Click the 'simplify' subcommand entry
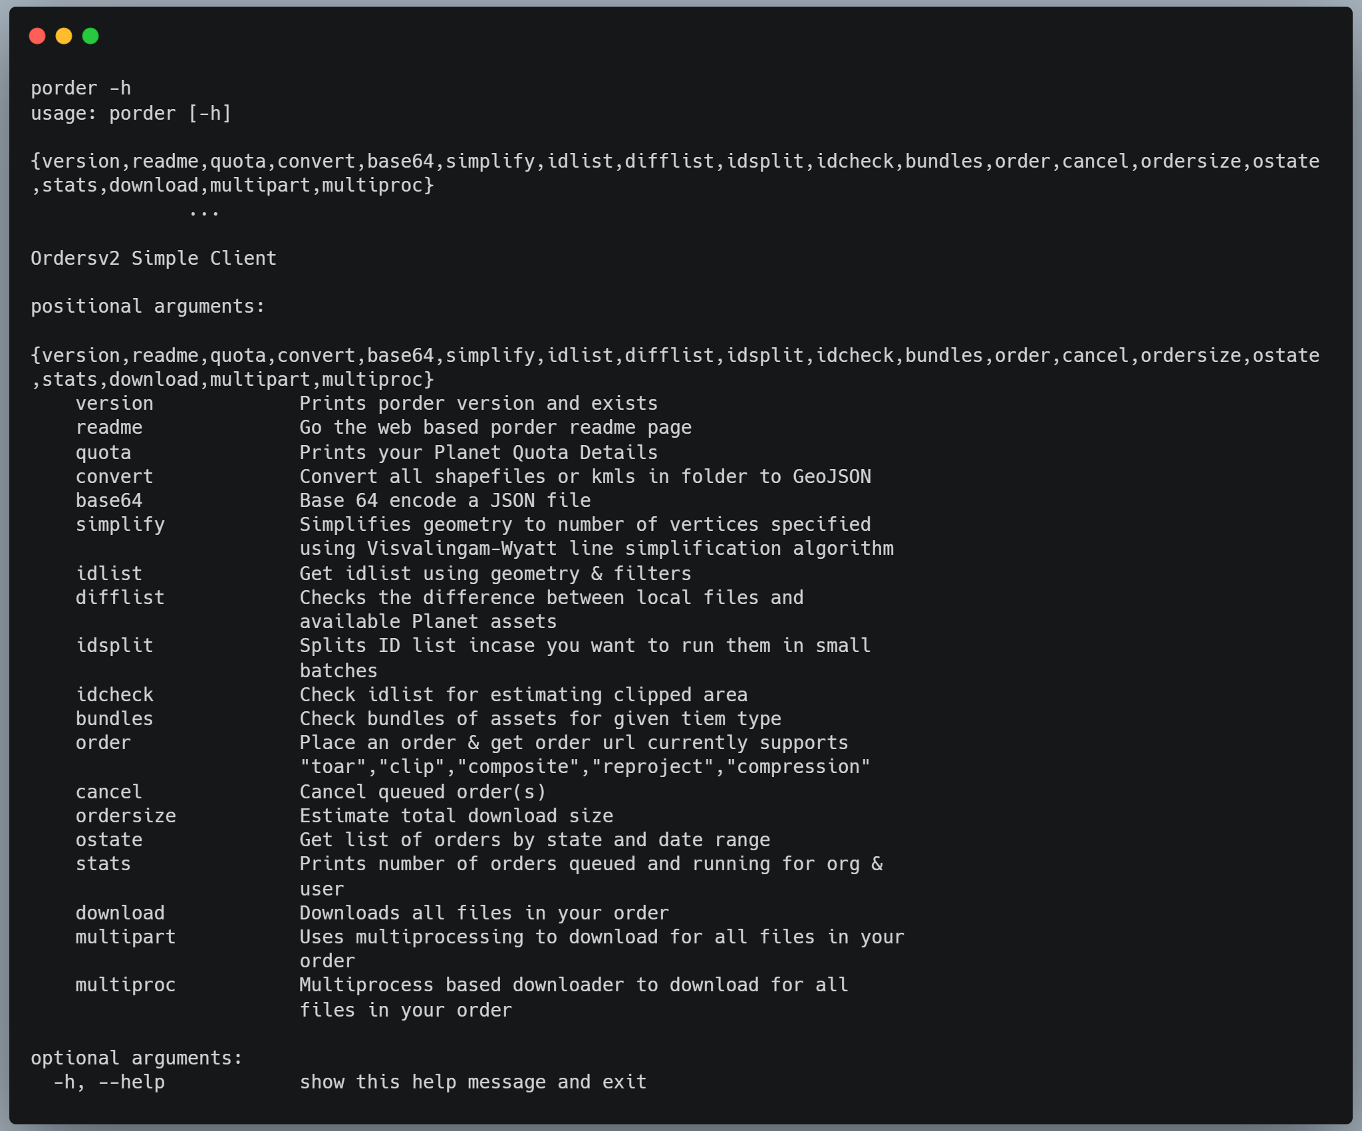The image size is (1362, 1131). pos(120,525)
